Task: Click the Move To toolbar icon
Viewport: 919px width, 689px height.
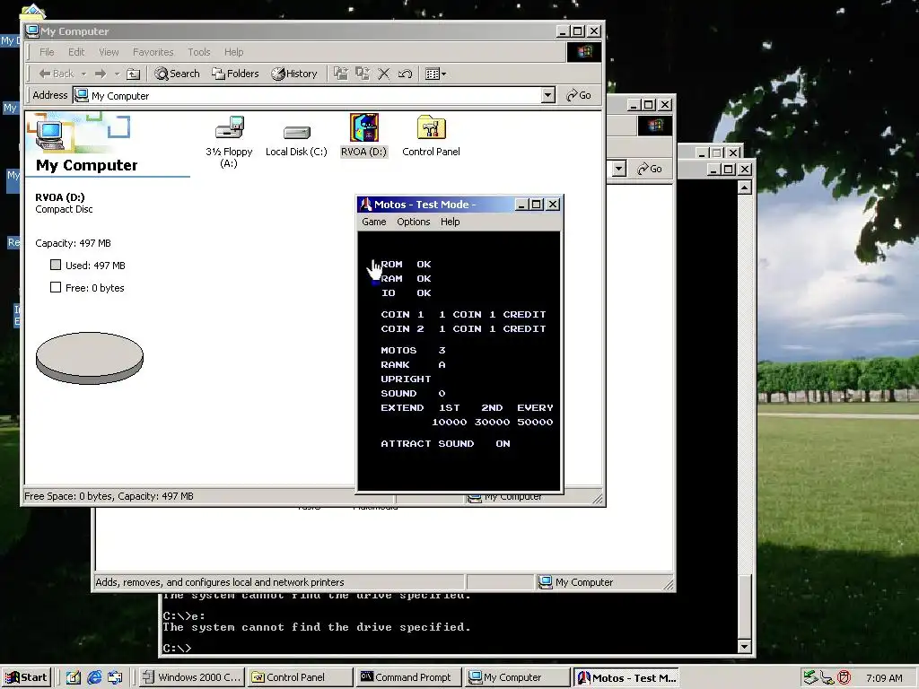Action: click(x=340, y=74)
